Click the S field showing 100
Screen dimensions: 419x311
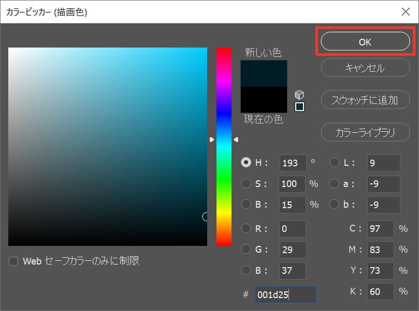coord(292,184)
